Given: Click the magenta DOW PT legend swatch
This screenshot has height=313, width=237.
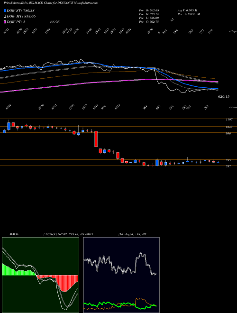Looking at the screenshot, I should [x=5, y=22].
